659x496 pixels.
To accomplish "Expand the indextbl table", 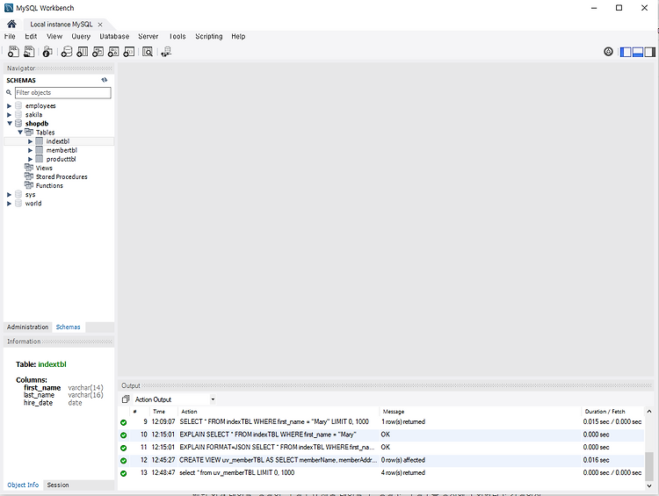I will pos(30,141).
